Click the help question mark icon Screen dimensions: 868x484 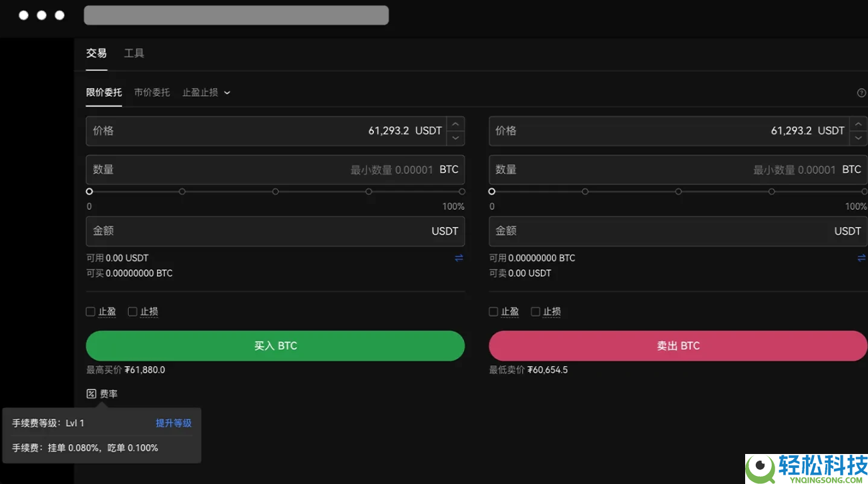pyautogui.click(x=861, y=93)
